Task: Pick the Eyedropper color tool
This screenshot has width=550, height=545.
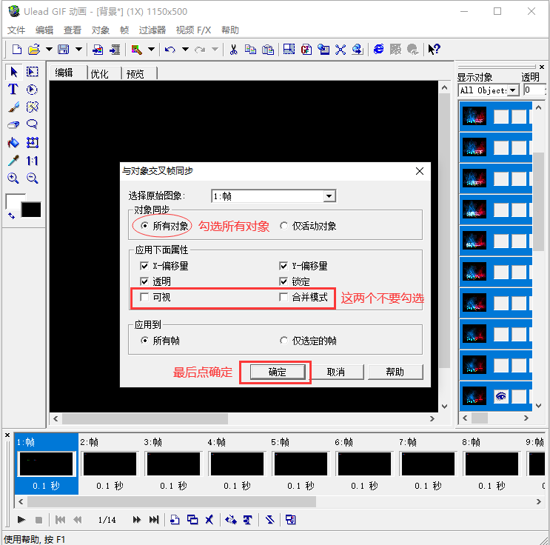Action: tap(13, 161)
